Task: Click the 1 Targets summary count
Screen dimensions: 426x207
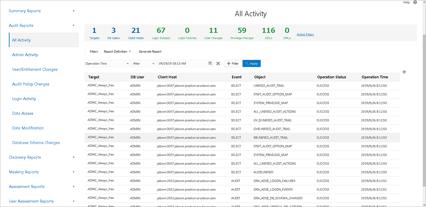Action: click(x=94, y=33)
